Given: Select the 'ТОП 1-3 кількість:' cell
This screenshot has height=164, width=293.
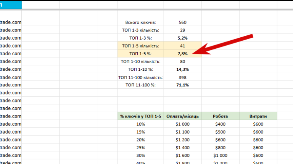Looking at the screenshot, I should tap(141, 30).
